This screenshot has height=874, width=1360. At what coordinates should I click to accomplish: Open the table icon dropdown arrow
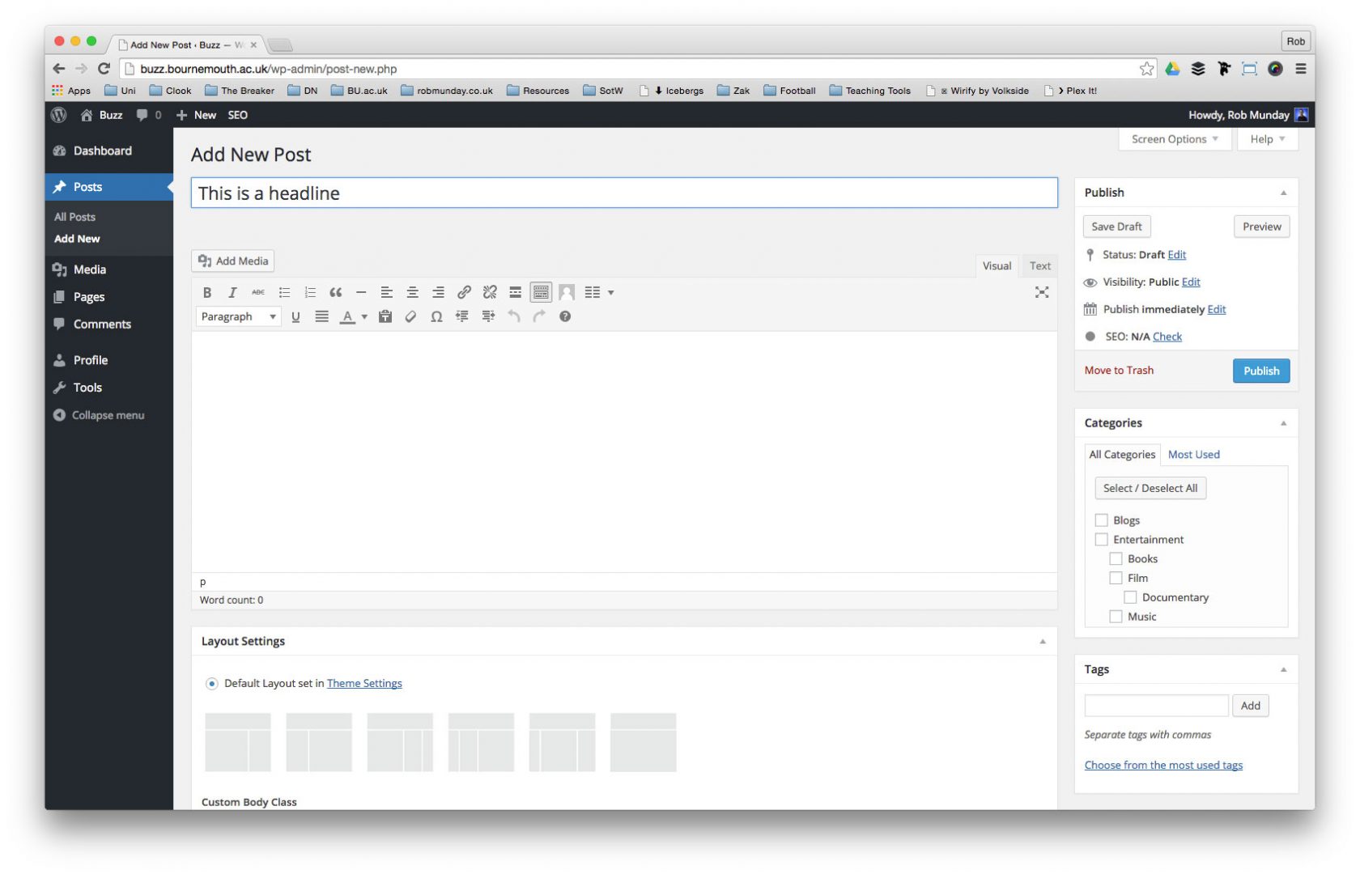coord(611,292)
